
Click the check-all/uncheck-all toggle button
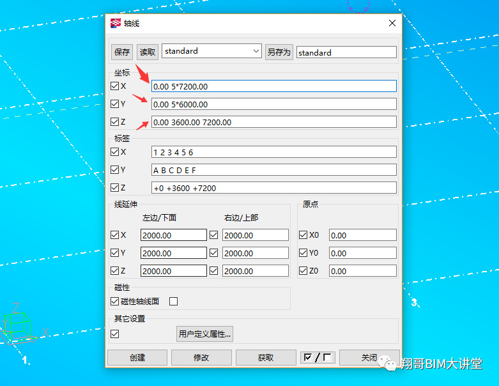pyautogui.click(x=318, y=357)
